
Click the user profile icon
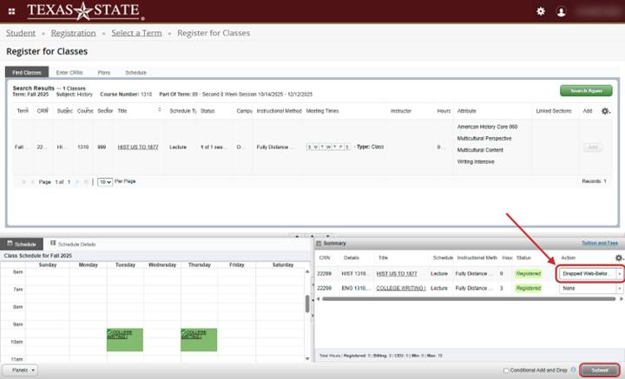tap(561, 11)
